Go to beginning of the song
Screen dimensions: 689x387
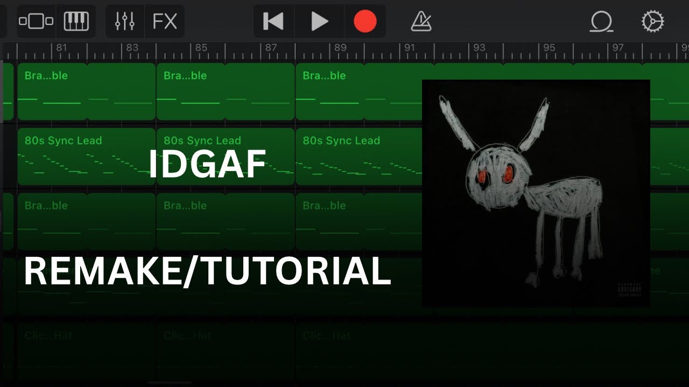(x=273, y=21)
